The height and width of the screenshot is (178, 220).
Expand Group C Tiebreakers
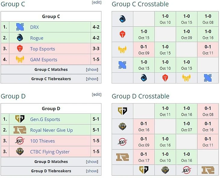[92, 79]
